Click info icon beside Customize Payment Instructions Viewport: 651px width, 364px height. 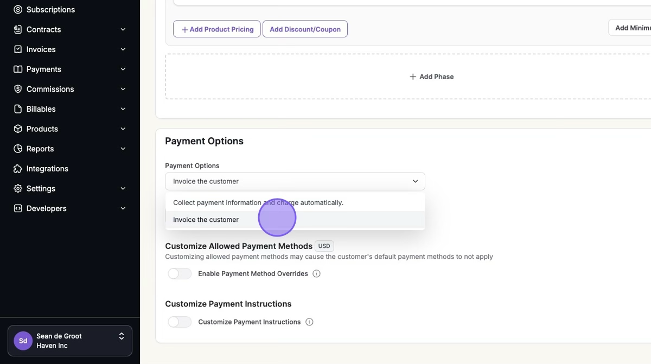309,322
